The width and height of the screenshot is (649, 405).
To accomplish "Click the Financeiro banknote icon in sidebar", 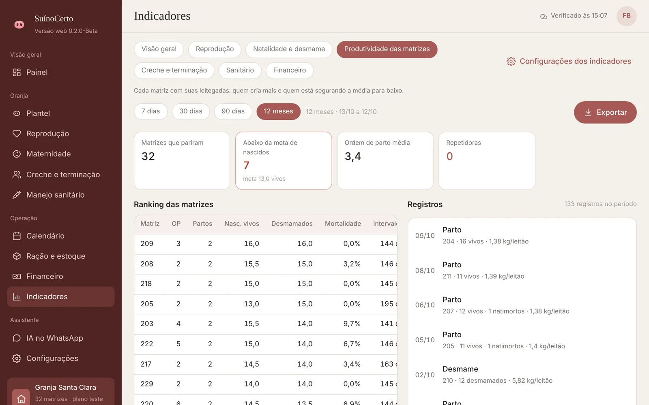I will [17, 276].
